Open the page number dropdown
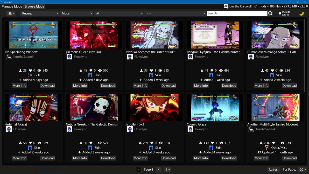The image size is (309, 174). [x=167, y=170]
